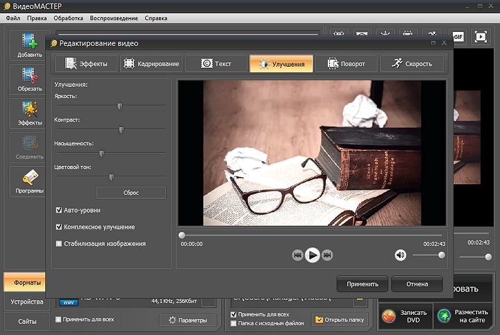The width and height of the screenshot is (500, 335).
Task: Enable Стабилизация изображения checkbox
Action: click(58, 244)
